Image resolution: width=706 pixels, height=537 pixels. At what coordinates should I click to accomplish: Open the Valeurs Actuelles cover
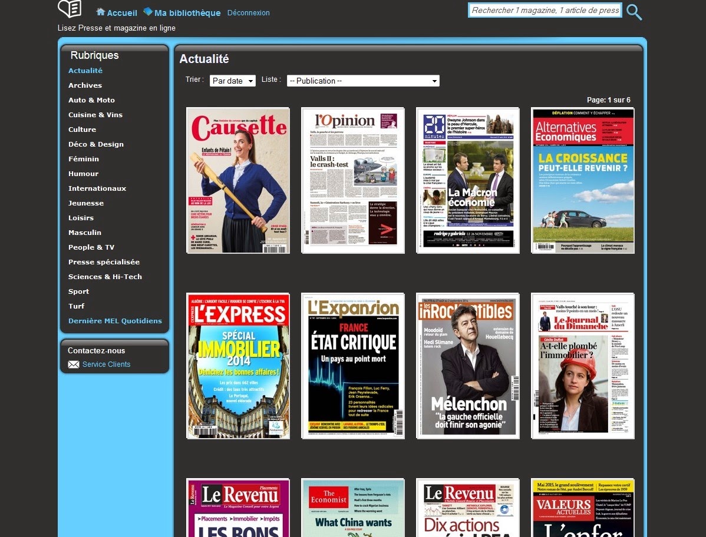[x=583, y=508]
